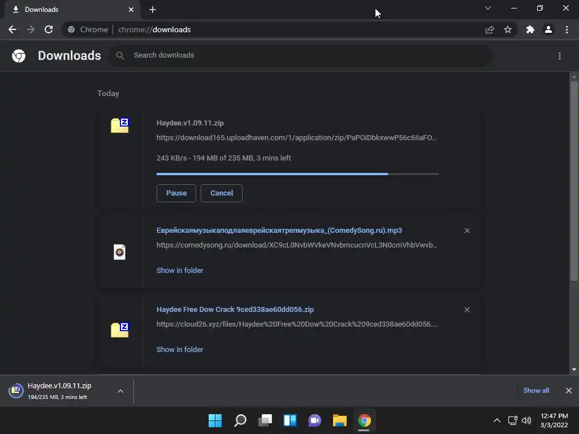Click the Haydee.v1.09.11.zip file name text
Viewport: 579px width, 434px height.
pyautogui.click(x=190, y=123)
